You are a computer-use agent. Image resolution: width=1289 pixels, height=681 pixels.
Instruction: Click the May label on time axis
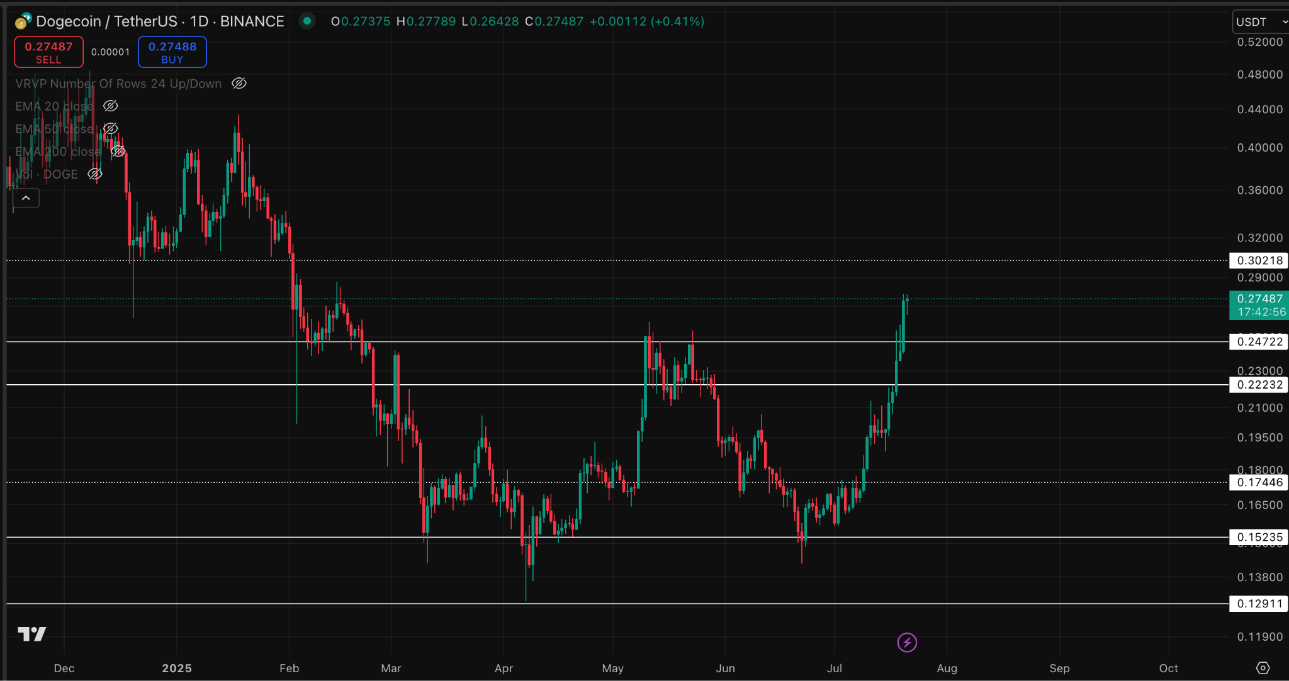click(612, 668)
